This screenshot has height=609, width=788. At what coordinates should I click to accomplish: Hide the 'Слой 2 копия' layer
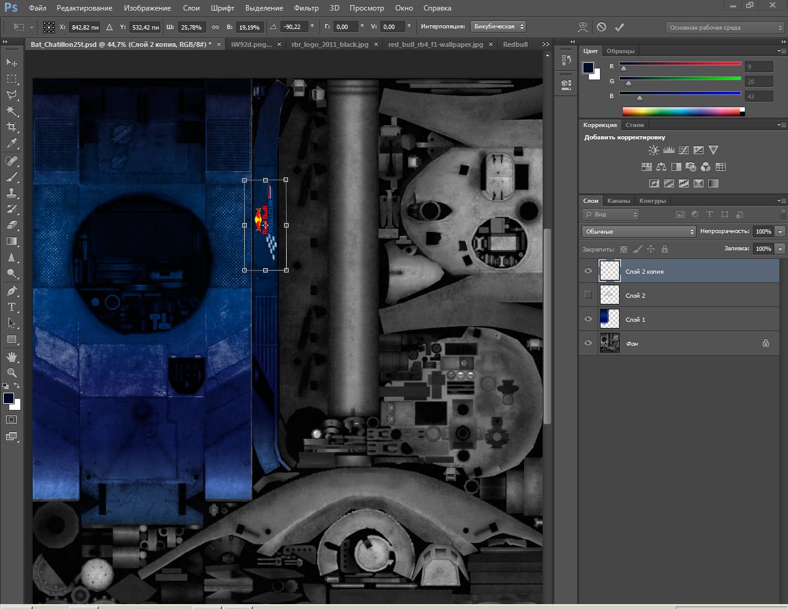(588, 271)
